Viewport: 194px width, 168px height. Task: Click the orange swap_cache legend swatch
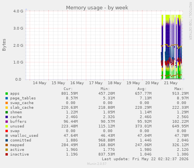coord(7,103)
